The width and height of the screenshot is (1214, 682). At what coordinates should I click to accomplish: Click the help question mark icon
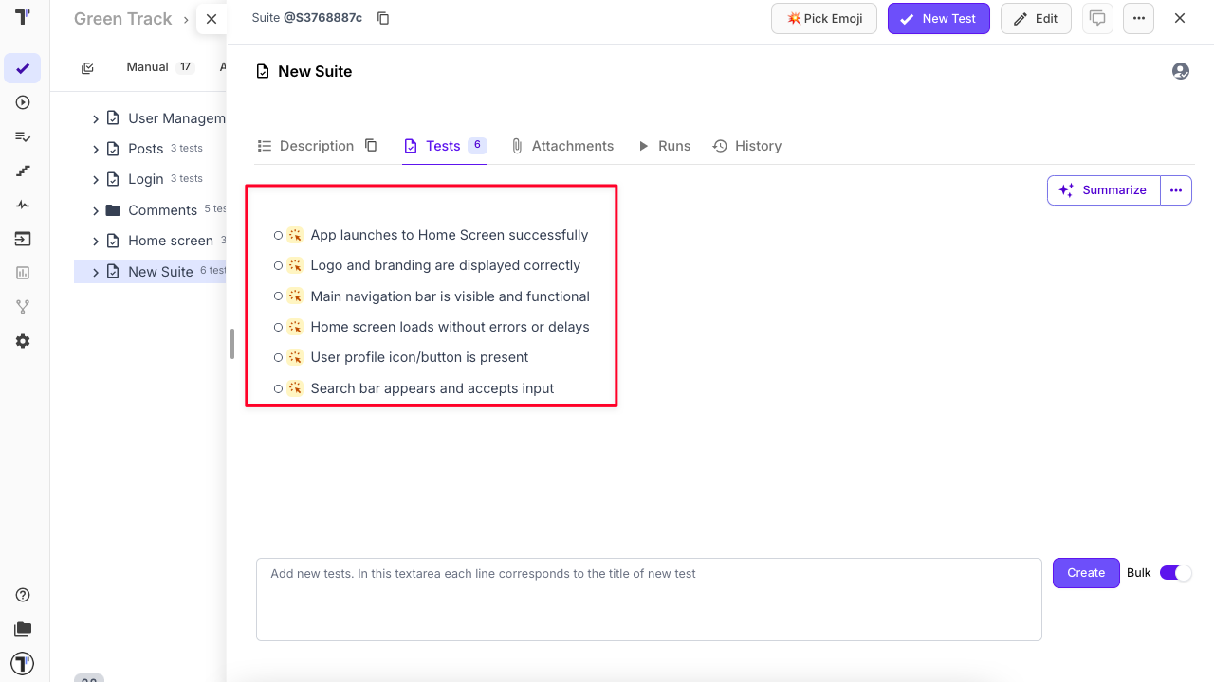point(23,595)
